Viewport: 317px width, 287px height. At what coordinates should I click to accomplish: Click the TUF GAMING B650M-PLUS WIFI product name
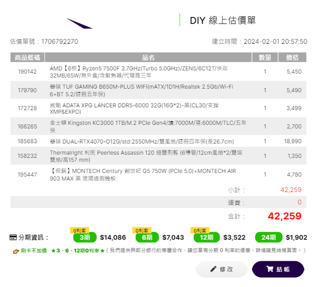pos(141,90)
